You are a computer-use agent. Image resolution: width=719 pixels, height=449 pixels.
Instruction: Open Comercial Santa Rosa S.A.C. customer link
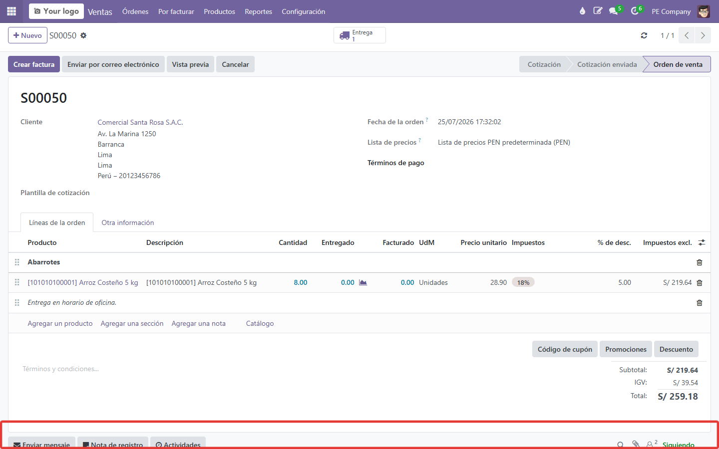pos(140,122)
